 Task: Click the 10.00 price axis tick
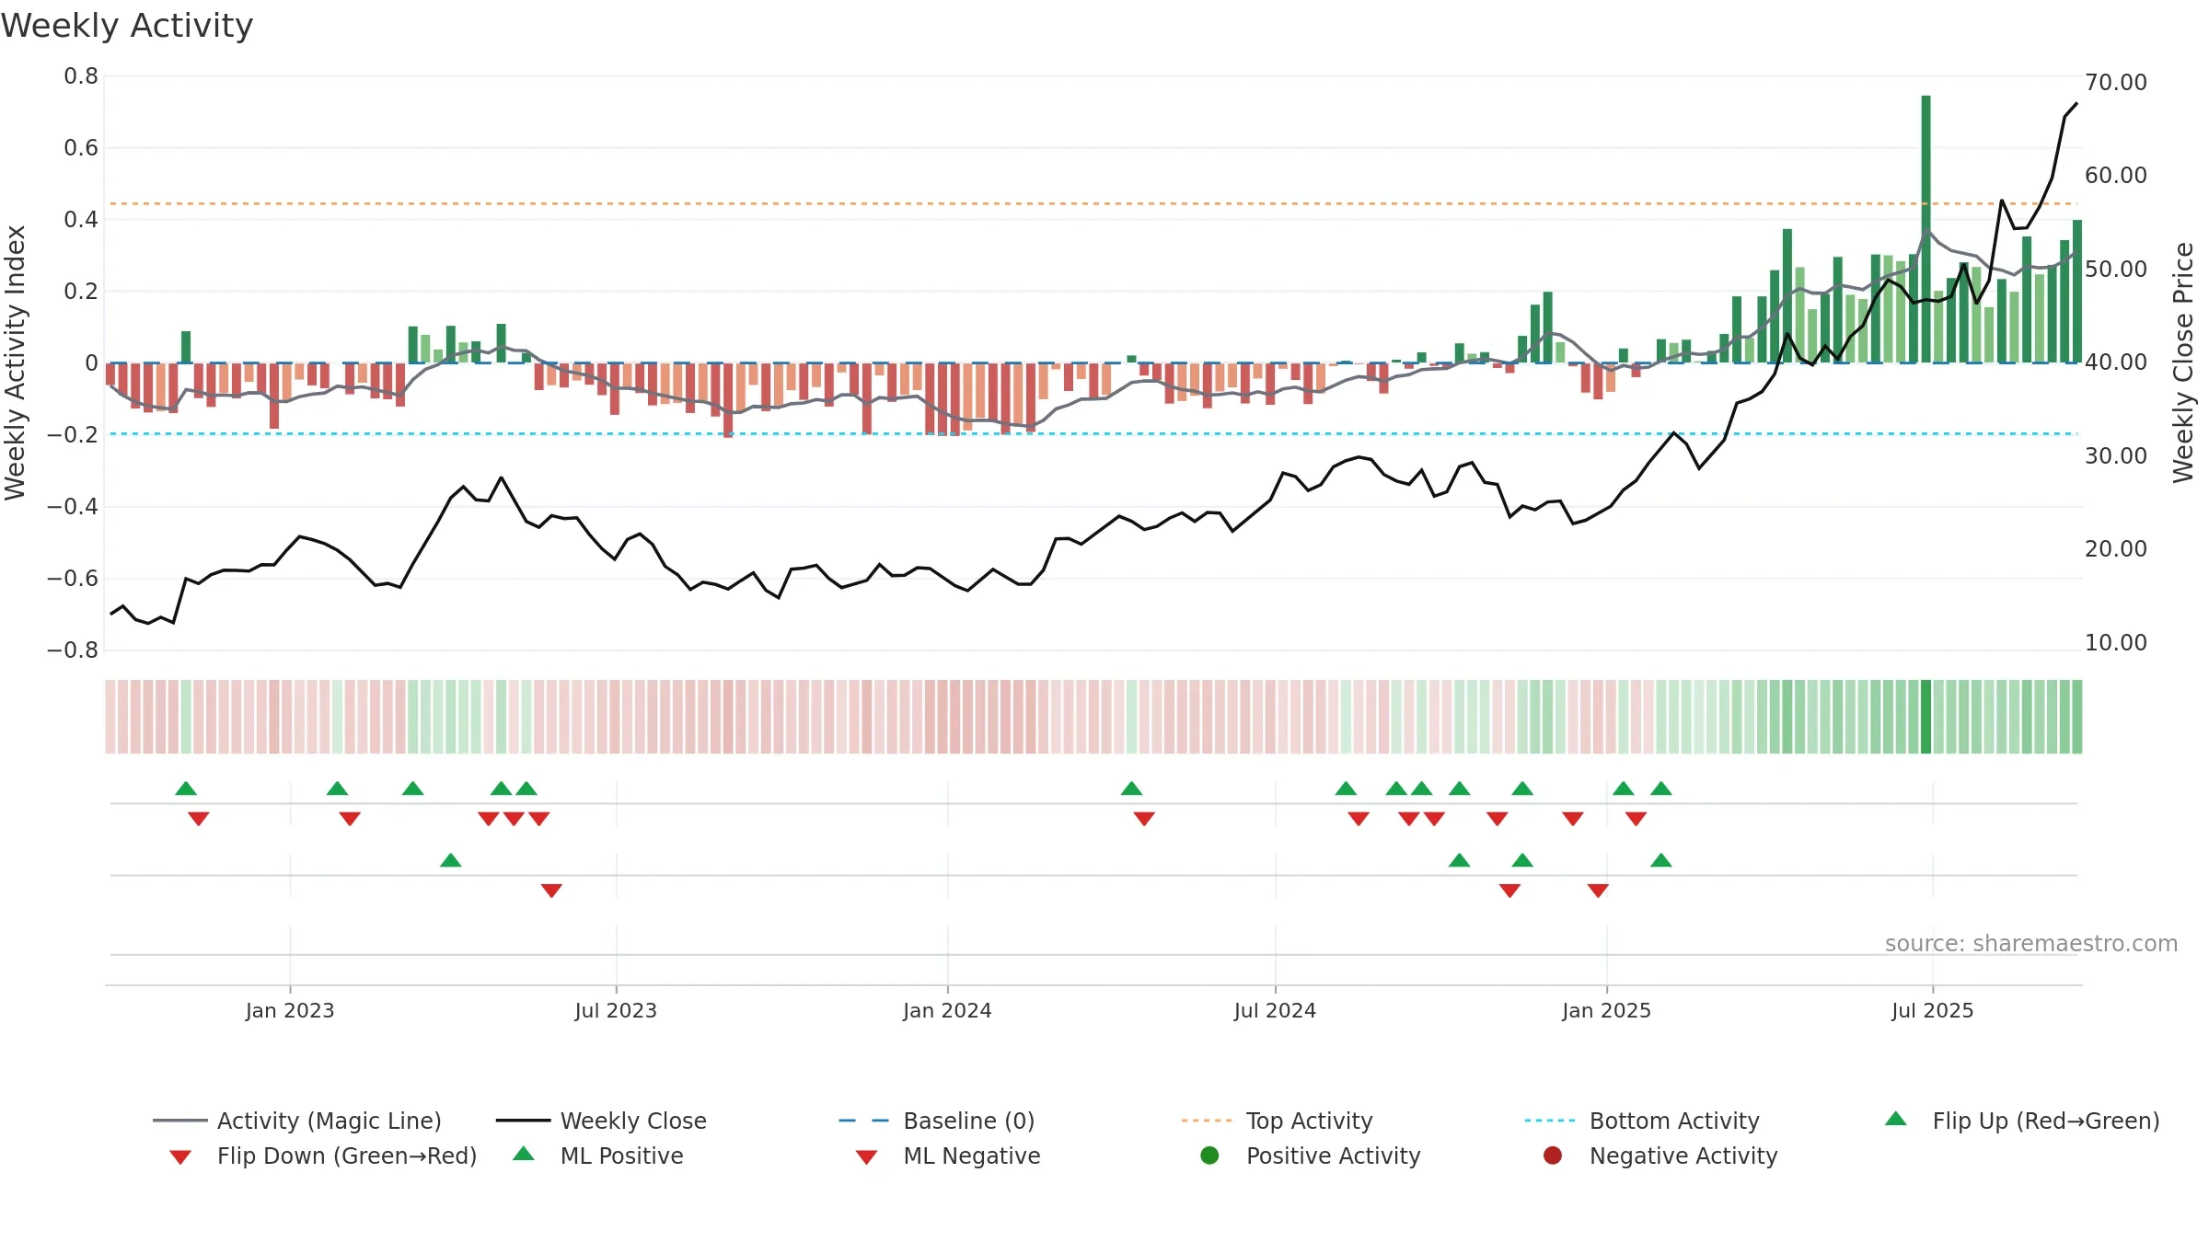(x=2116, y=643)
